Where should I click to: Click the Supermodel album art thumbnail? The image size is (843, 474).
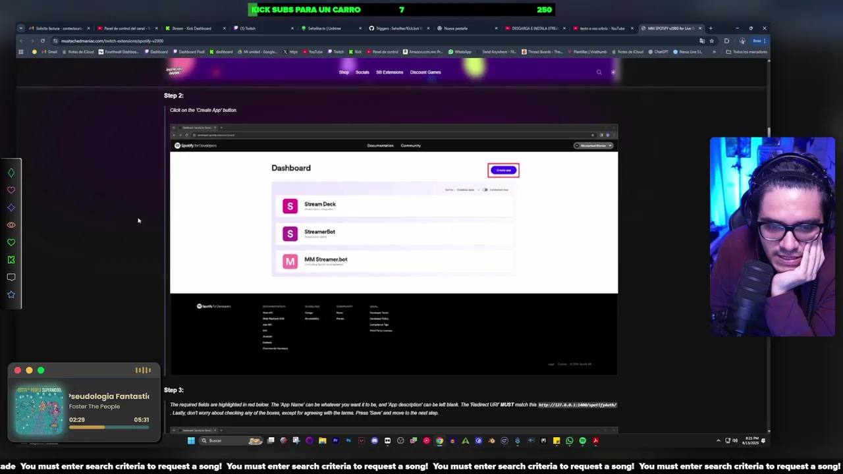click(x=38, y=409)
